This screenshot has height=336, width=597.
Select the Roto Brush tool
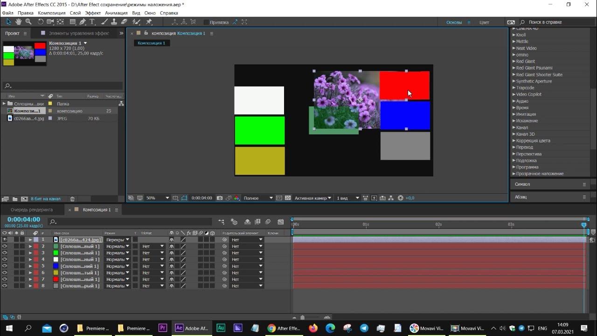[136, 22]
